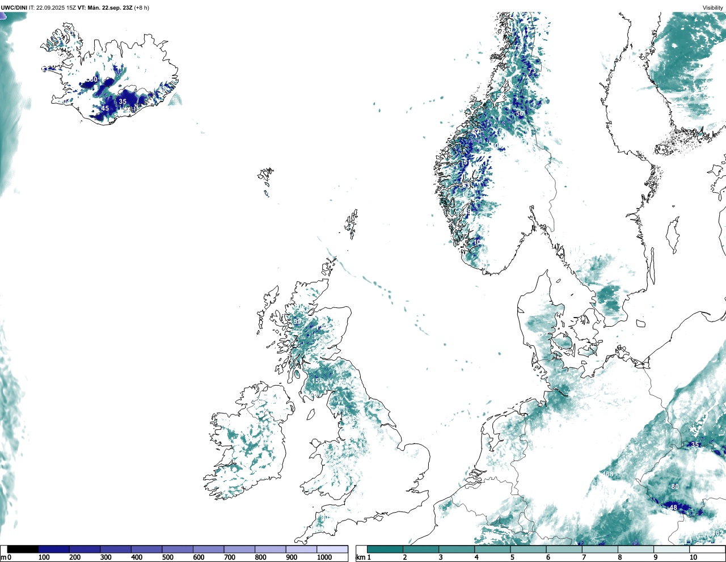Select the 6–7 km legend swatch
The width and height of the screenshot is (726, 562).
pyautogui.click(x=564, y=549)
